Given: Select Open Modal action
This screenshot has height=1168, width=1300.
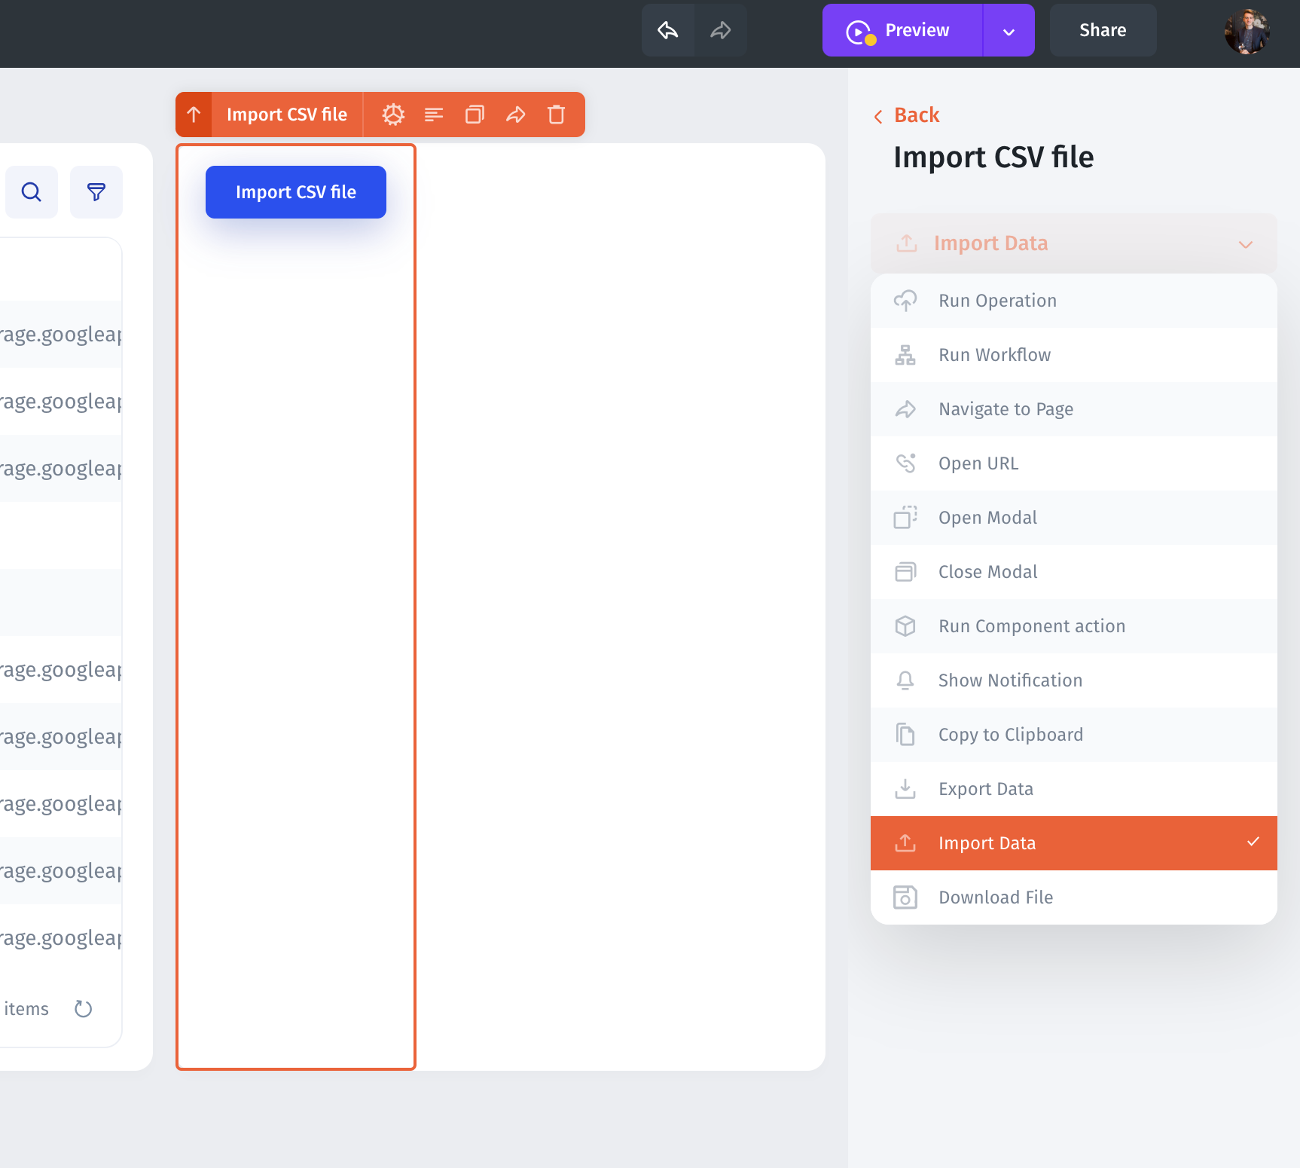Looking at the screenshot, I should pyautogui.click(x=1073, y=518).
